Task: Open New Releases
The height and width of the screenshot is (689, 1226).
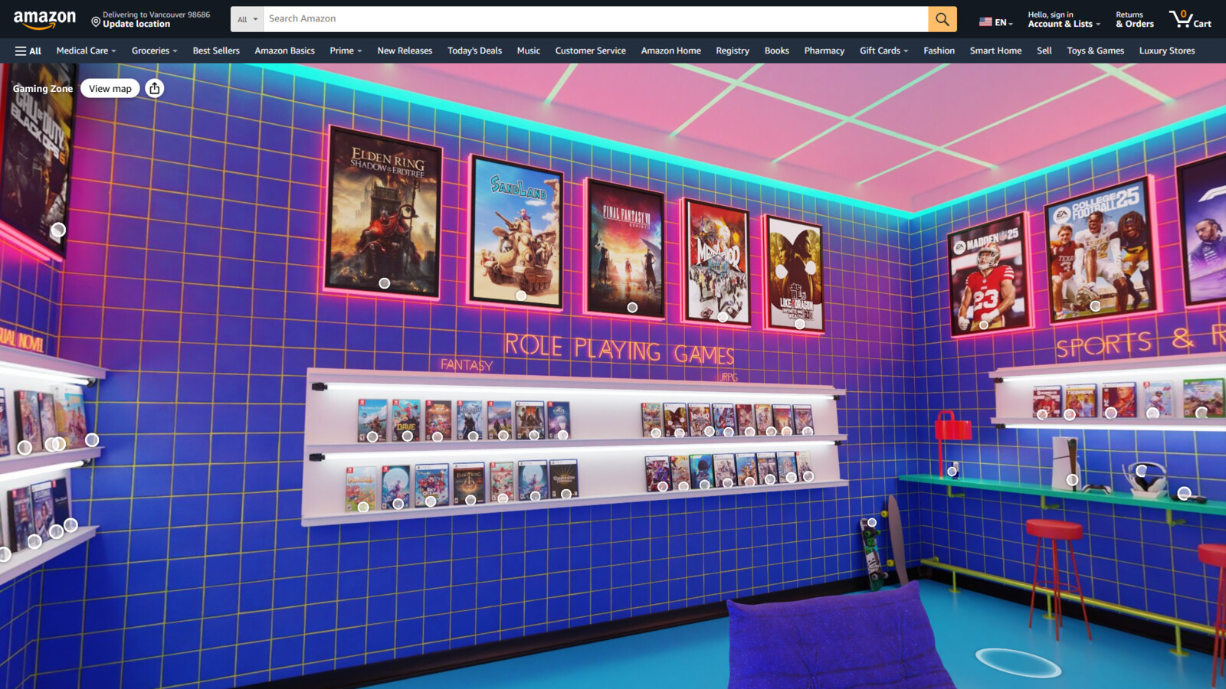Action: coord(405,51)
